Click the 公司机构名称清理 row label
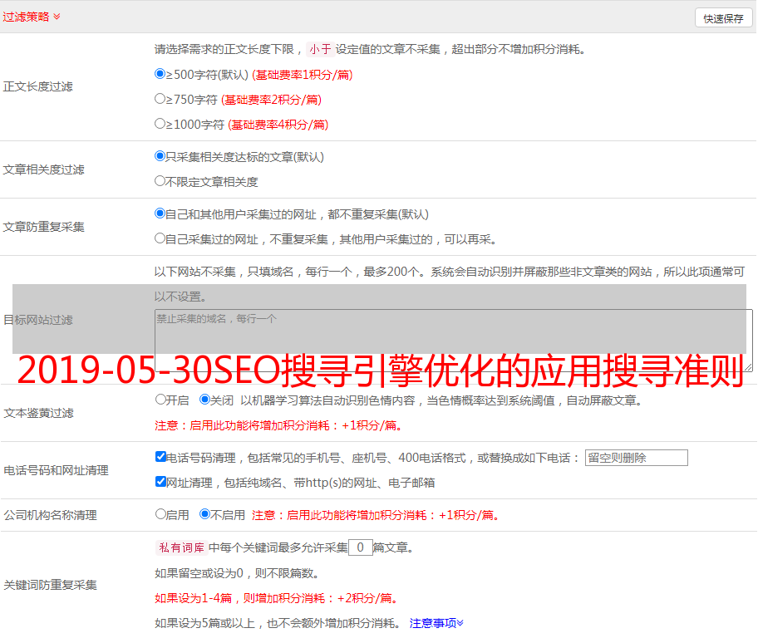Screen dimensions: 758x638 [x=50, y=515]
